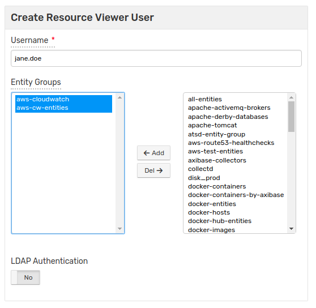The width and height of the screenshot is (316, 308).
Task: Select aws-route53-healthchecks entity group
Action: [x=231, y=143]
